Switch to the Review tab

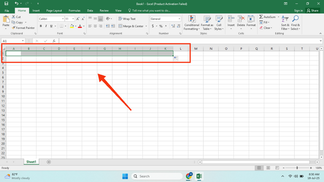104,11
